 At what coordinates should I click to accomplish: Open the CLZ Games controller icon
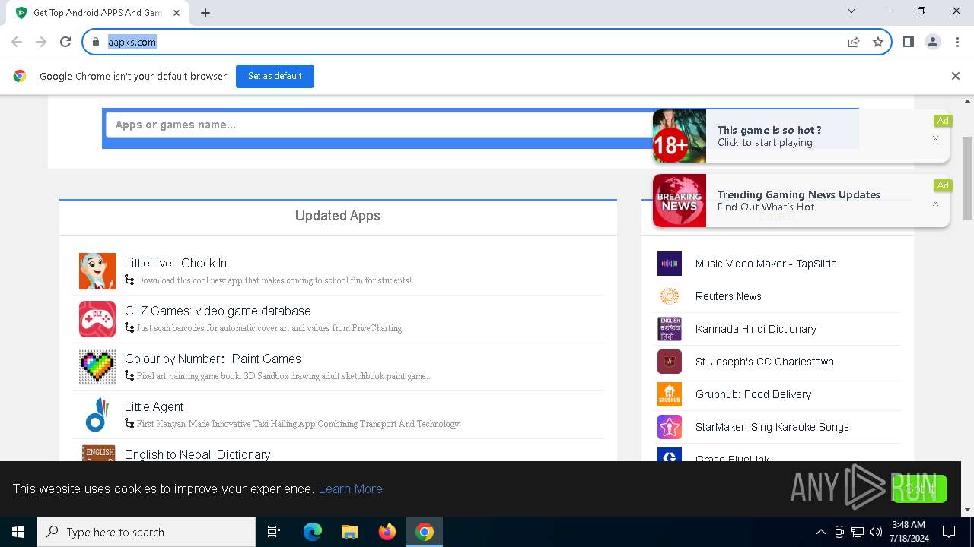[97, 319]
